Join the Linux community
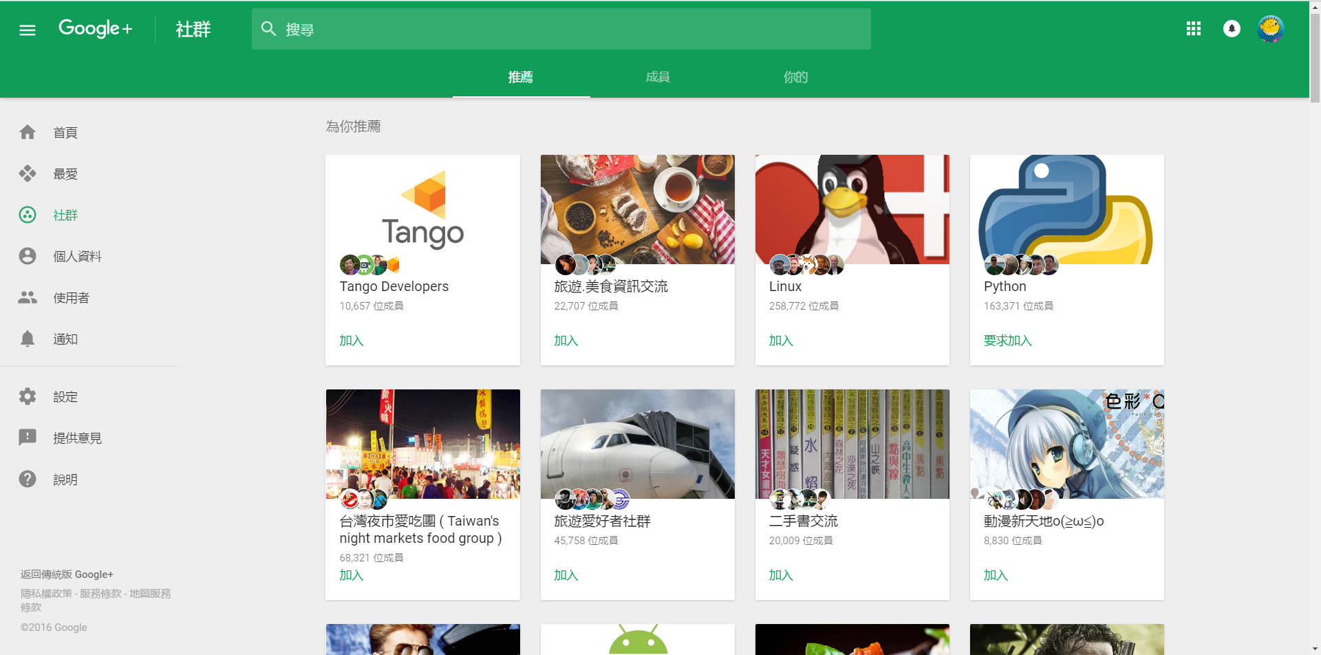This screenshot has height=655, width=1321. click(x=781, y=341)
